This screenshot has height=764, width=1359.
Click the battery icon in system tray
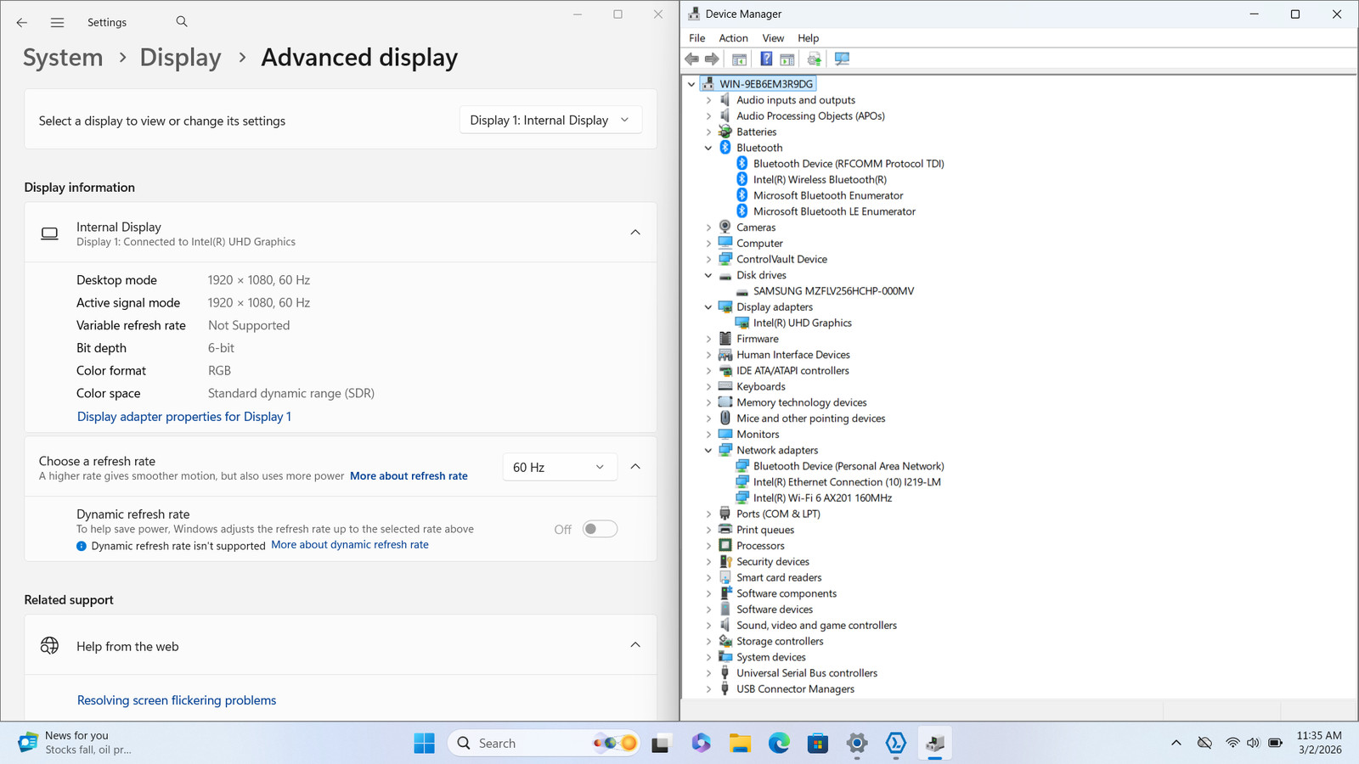point(1275,744)
